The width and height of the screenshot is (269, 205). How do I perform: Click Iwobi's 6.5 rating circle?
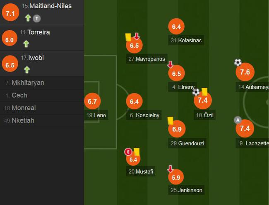(x=10, y=64)
